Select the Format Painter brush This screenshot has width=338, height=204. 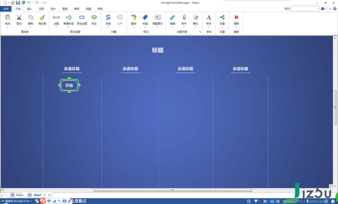[x=42, y=17]
